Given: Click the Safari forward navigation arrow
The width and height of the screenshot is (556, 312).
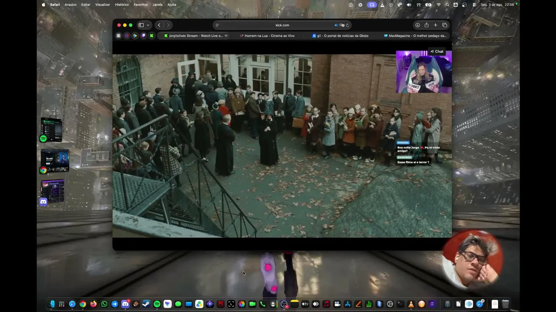Looking at the screenshot, I should pyautogui.click(x=168, y=25).
